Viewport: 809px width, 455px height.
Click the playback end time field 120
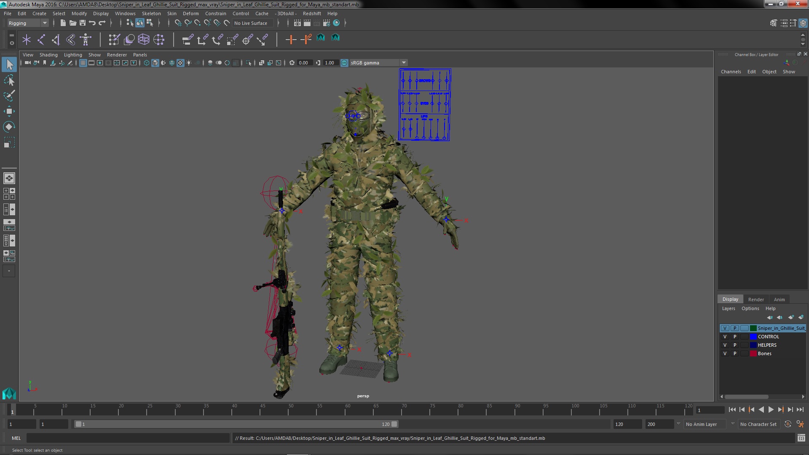tap(627, 424)
